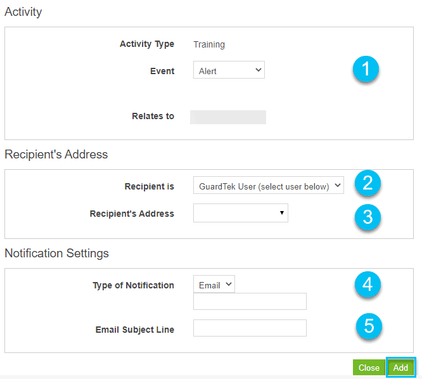Click the Activity Type label
This screenshot has height=379, width=422.
coord(147,44)
